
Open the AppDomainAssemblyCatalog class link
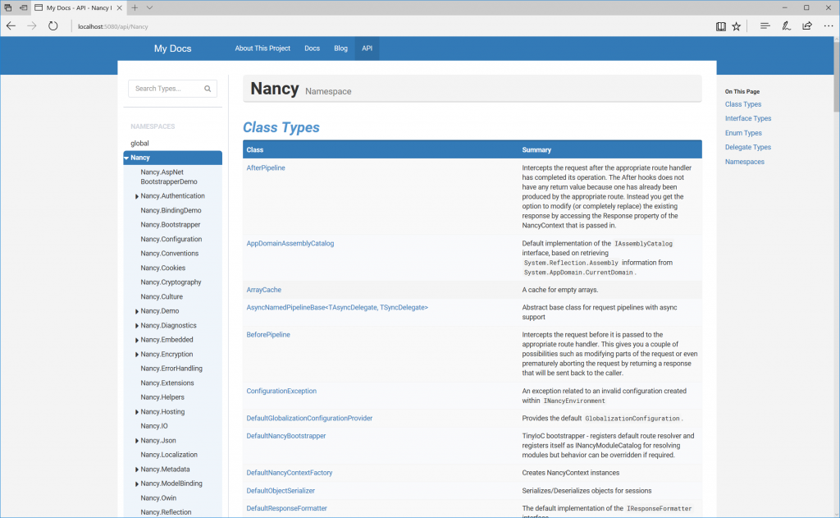tap(290, 244)
